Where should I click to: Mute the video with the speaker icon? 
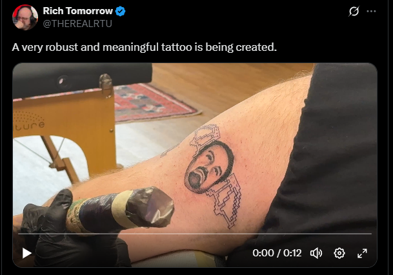point(316,253)
